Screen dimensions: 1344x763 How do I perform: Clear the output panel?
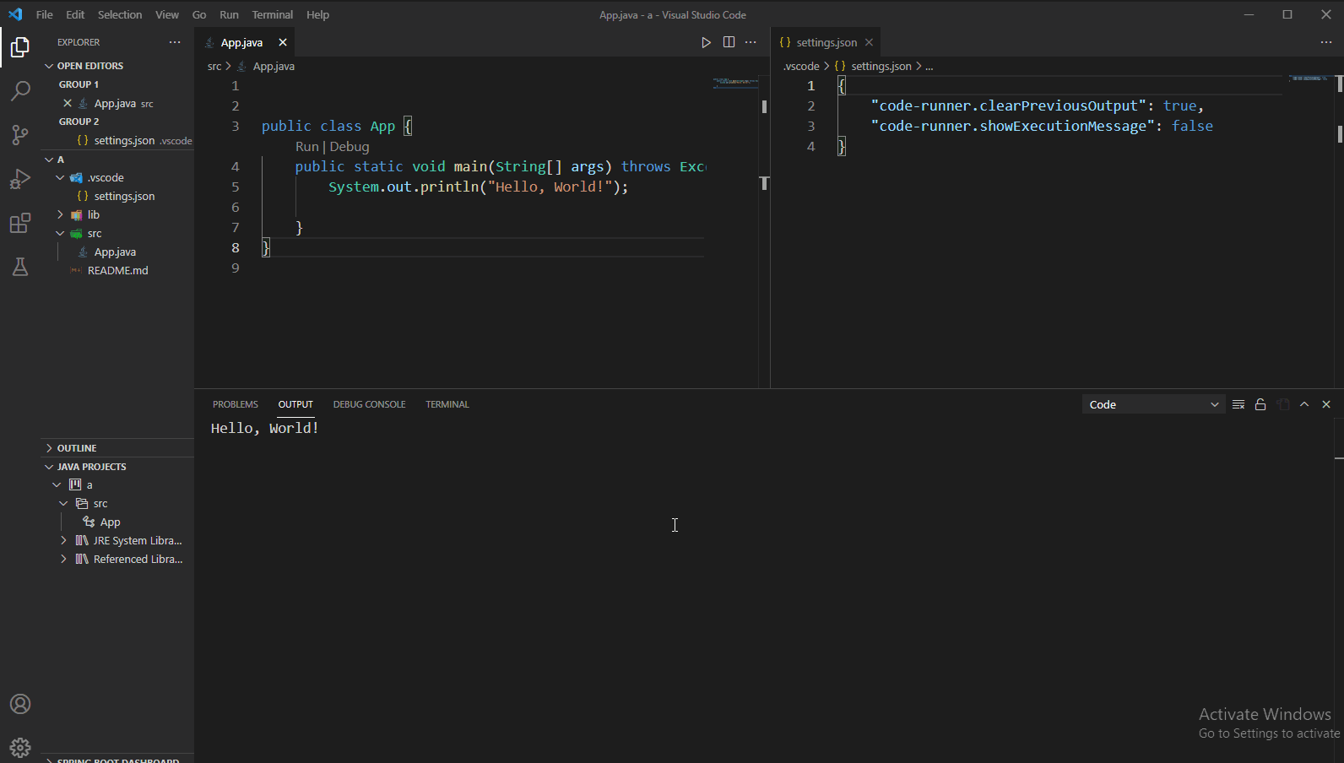pyautogui.click(x=1238, y=404)
